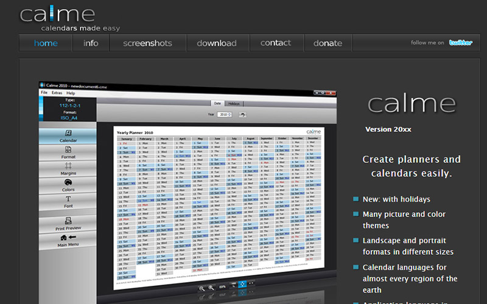The image size is (487, 304).
Task: Click the year stepper arrows
Action: [x=230, y=114]
